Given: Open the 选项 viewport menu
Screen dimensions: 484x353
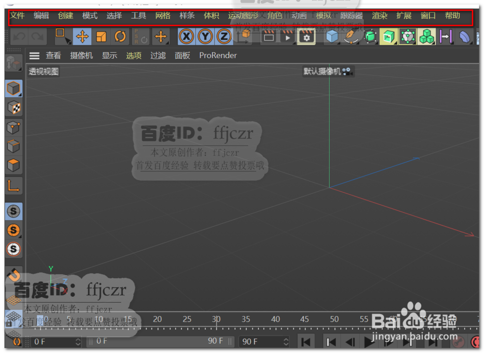Looking at the screenshot, I should (x=134, y=56).
